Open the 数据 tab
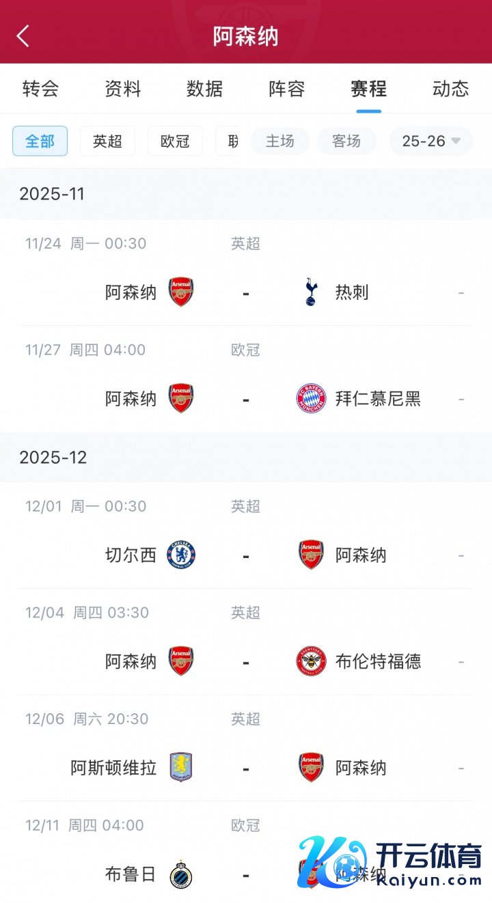 pyautogui.click(x=204, y=89)
